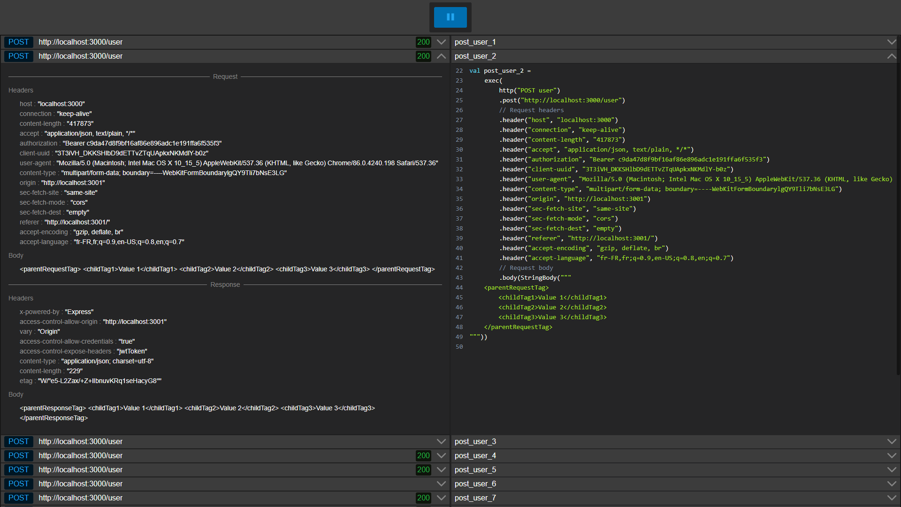Click the POST method badge of expanded request
The width and height of the screenshot is (901, 507).
point(19,56)
